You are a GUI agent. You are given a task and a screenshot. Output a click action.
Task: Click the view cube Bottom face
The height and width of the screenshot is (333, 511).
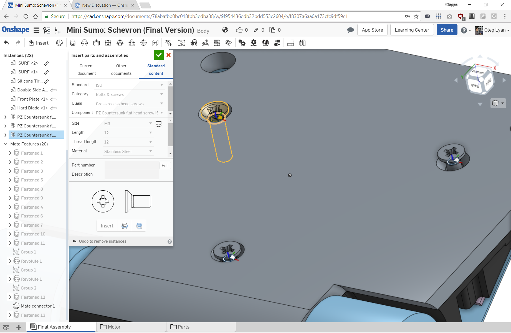tap(478, 72)
